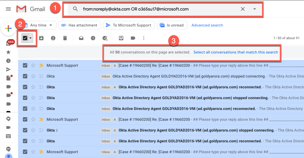Star the Okta 2 conversation
Screen dimensions: 304x158
[33, 130]
